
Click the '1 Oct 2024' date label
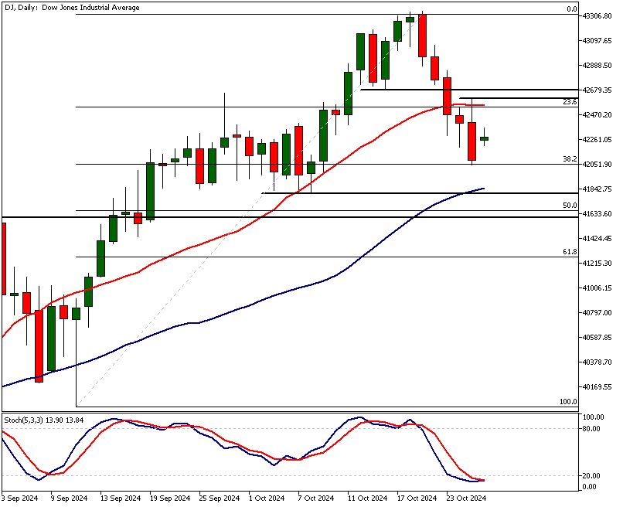[267, 498]
